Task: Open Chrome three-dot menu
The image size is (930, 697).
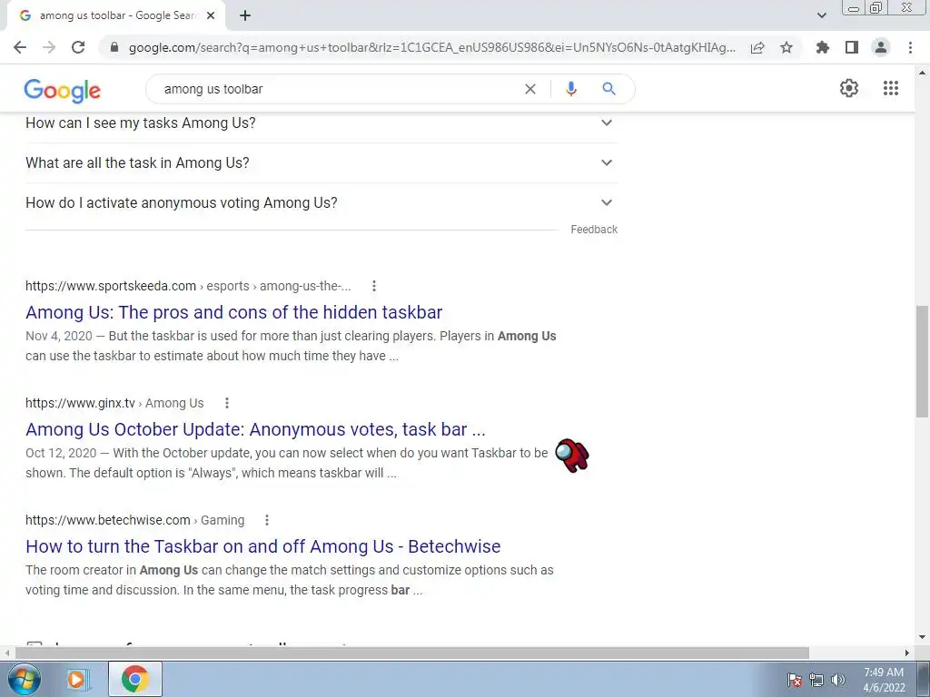Action: point(910,47)
